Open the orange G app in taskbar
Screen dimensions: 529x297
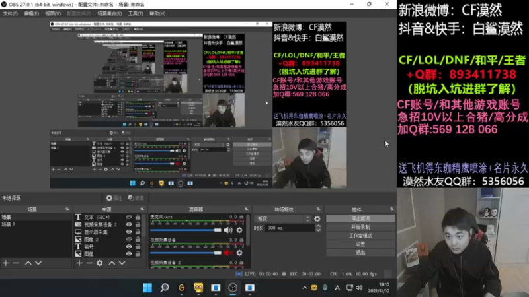pyautogui.click(x=181, y=288)
